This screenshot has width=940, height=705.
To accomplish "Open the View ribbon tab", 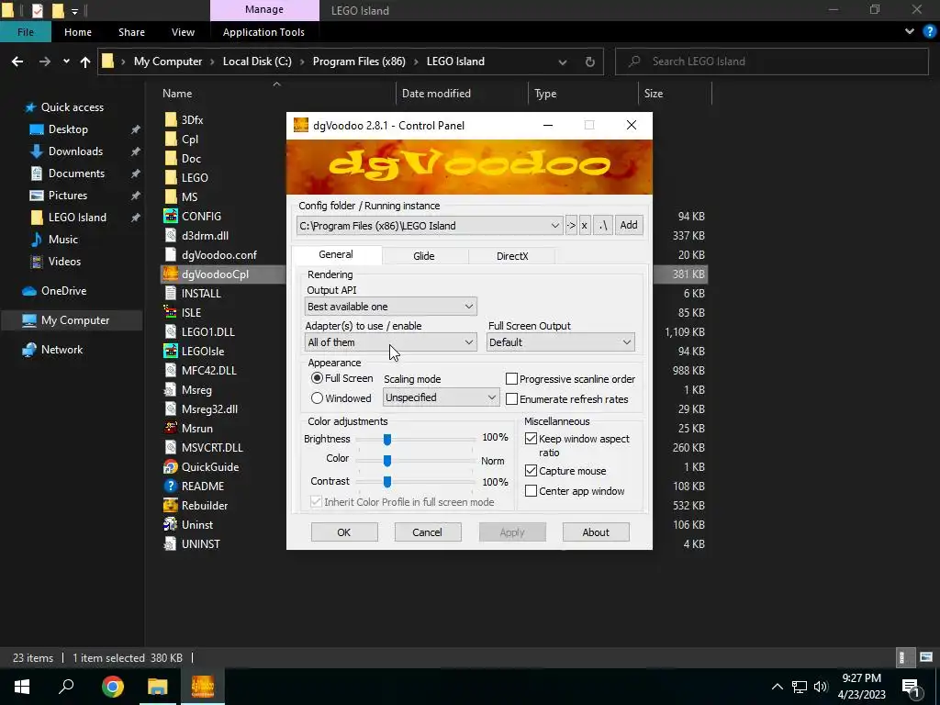I will pyautogui.click(x=183, y=32).
